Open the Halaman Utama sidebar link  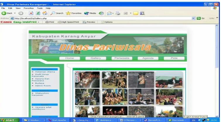coord(45,72)
